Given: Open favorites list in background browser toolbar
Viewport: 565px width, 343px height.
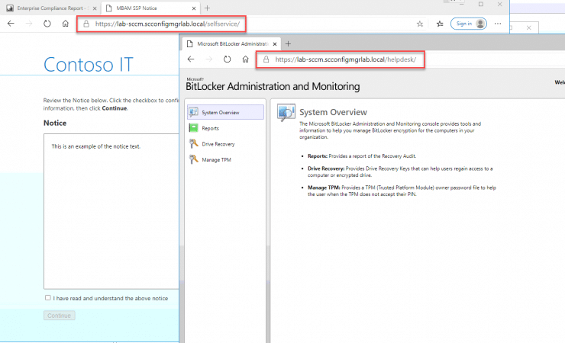Looking at the screenshot, I should 440,24.
